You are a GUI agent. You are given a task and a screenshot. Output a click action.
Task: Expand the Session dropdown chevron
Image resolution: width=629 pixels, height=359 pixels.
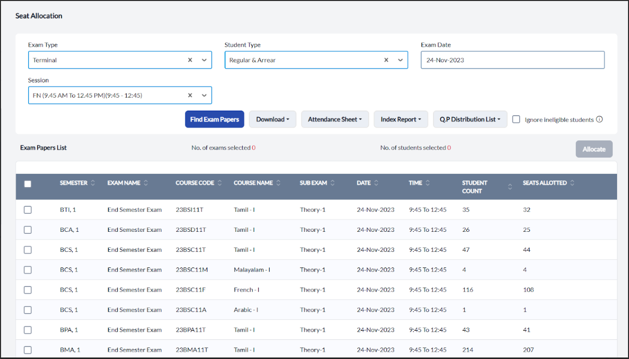204,95
